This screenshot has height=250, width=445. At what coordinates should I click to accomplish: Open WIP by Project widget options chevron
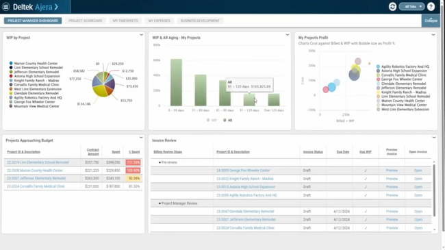click(141, 35)
